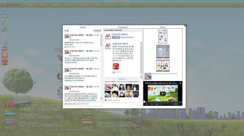The height and width of the screenshot is (136, 244).
Task: Open the red SNS icon in left sidebar
Action: 5,62
